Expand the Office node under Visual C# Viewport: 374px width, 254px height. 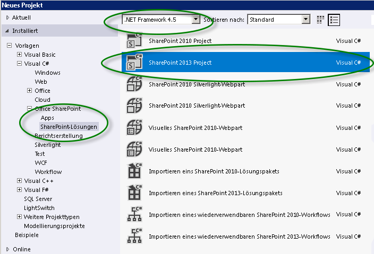coord(29,91)
